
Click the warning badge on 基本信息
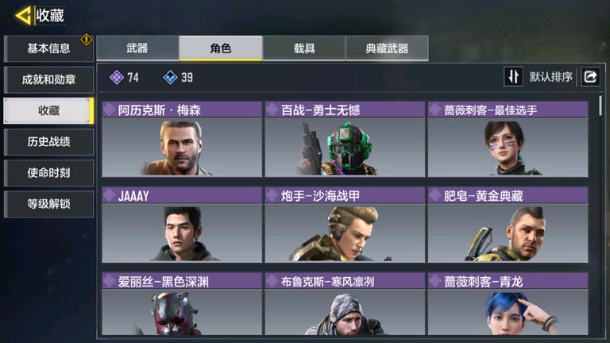point(87,39)
